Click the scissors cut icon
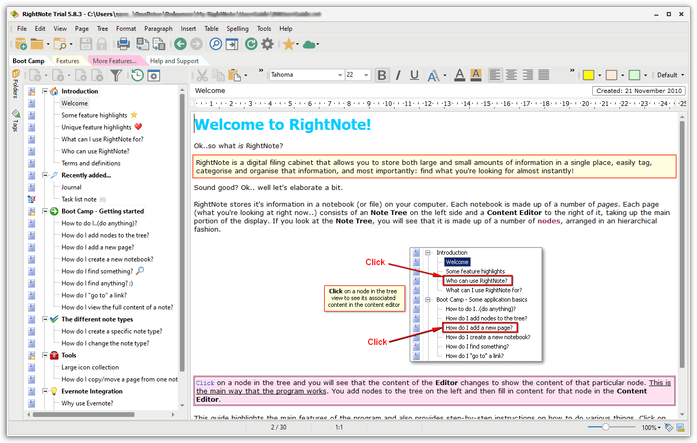Screen dimensions: 697x443 pos(202,75)
